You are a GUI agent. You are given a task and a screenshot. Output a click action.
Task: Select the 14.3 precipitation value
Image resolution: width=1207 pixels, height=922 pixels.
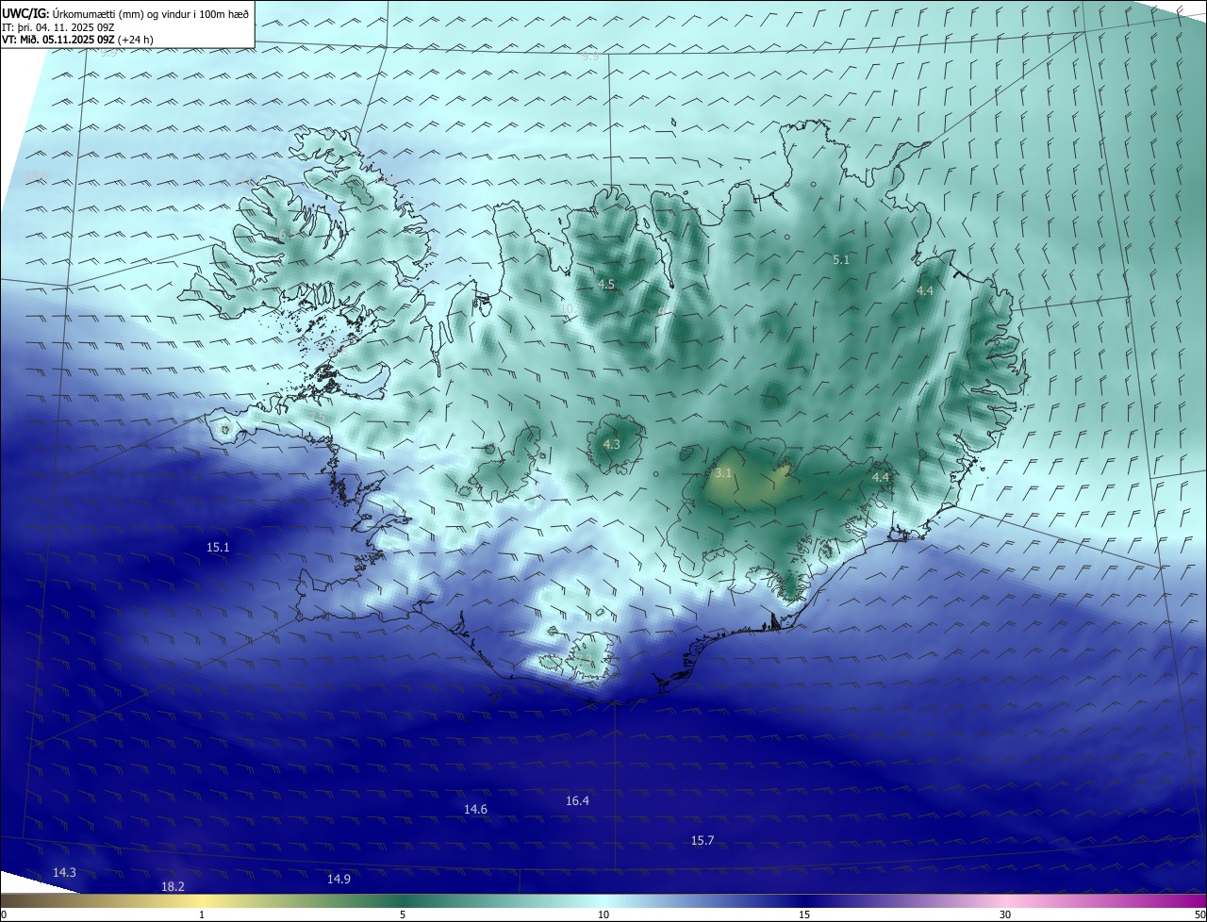coord(64,872)
